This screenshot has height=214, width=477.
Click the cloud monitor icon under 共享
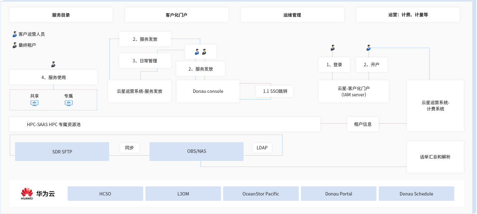coord(35,103)
